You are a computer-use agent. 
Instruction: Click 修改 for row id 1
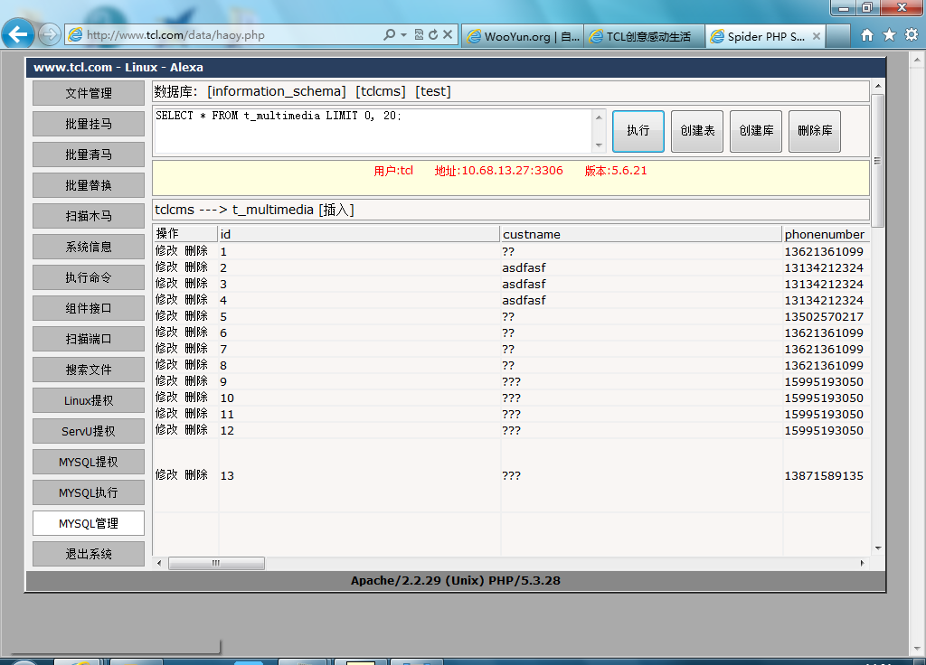click(x=166, y=251)
